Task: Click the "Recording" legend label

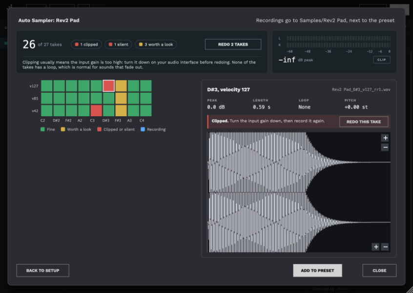Action: pos(156,129)
